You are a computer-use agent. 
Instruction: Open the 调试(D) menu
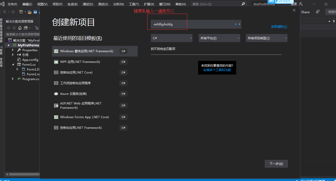[x=88, y=4]
